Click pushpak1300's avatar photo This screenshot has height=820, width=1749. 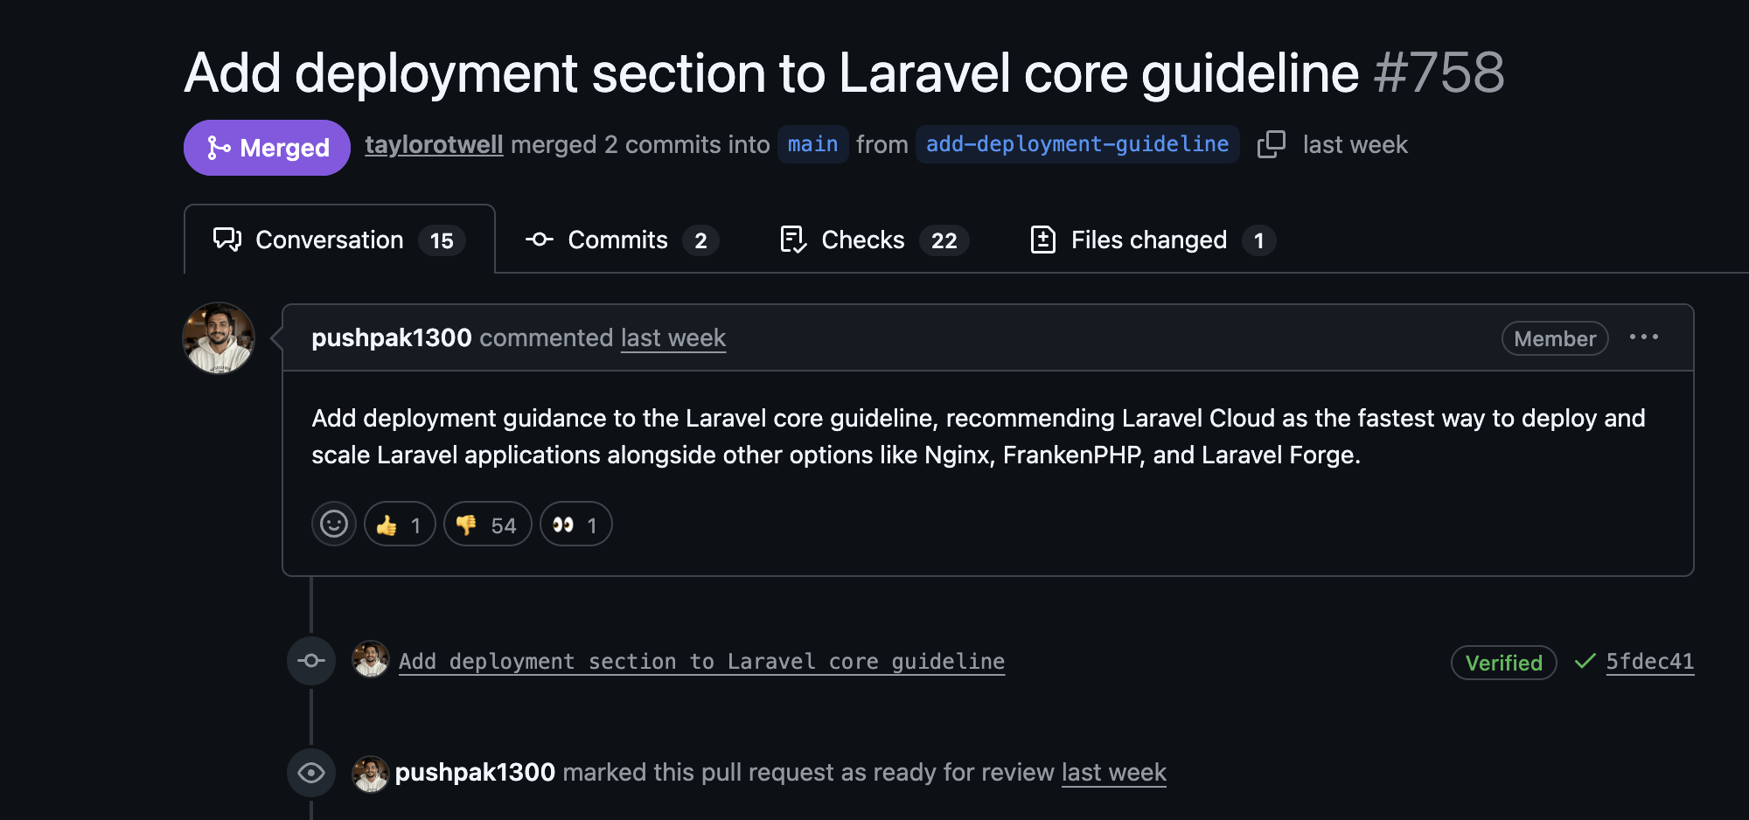(x=219, y=338)
